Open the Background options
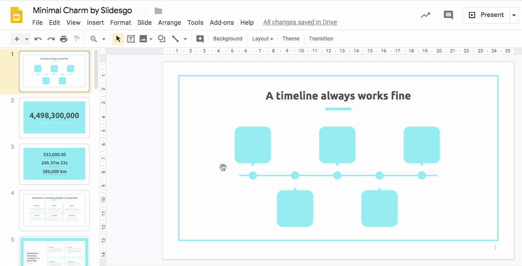522x266 pixels. (227, 39)
